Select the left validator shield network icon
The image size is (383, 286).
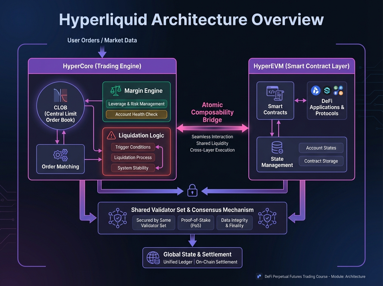click(x=115, y=218)
